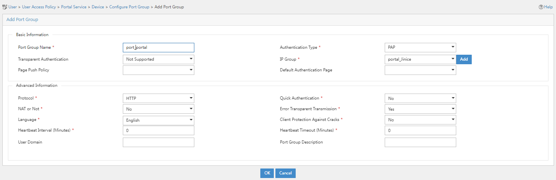Open the Authentication Type dropdown
Viewport: 556px width, 180px height.
[420, 48]
